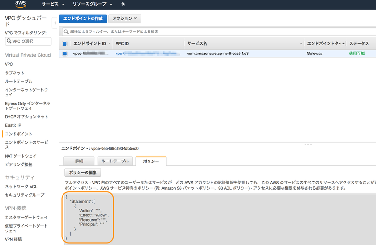Viewport: 376px width, 245px height.
Task: Open the サービス名 column dropdown arrow
Action: click(301, 44)
